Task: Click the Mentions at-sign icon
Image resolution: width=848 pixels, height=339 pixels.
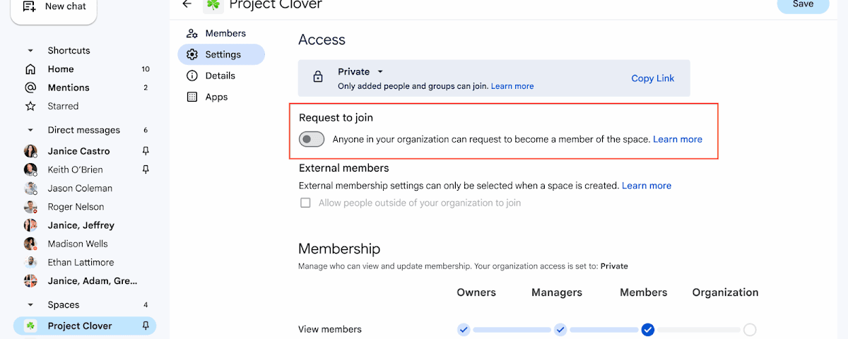Action: click(30, 88)
